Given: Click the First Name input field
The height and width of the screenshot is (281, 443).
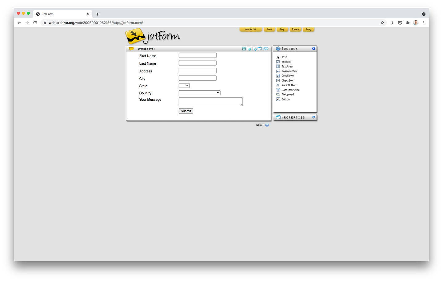Looking at the screenshot, I should pyautogui.click(x=198, y=55).
